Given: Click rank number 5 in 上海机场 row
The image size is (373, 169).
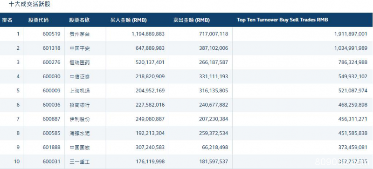Looking at the screenshot, I should click(18, 91).
